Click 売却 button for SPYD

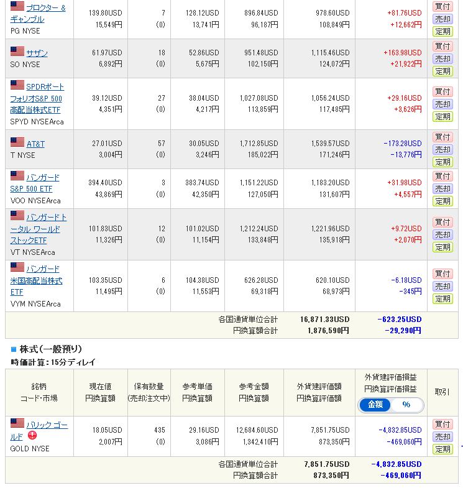point(442,104)
